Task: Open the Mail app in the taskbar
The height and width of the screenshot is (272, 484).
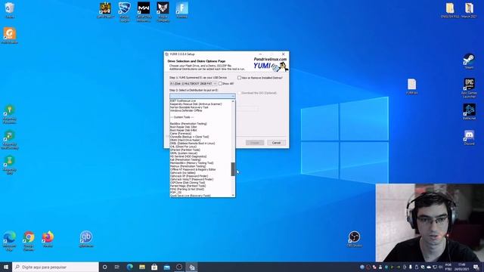Action: tap(166, 267)
